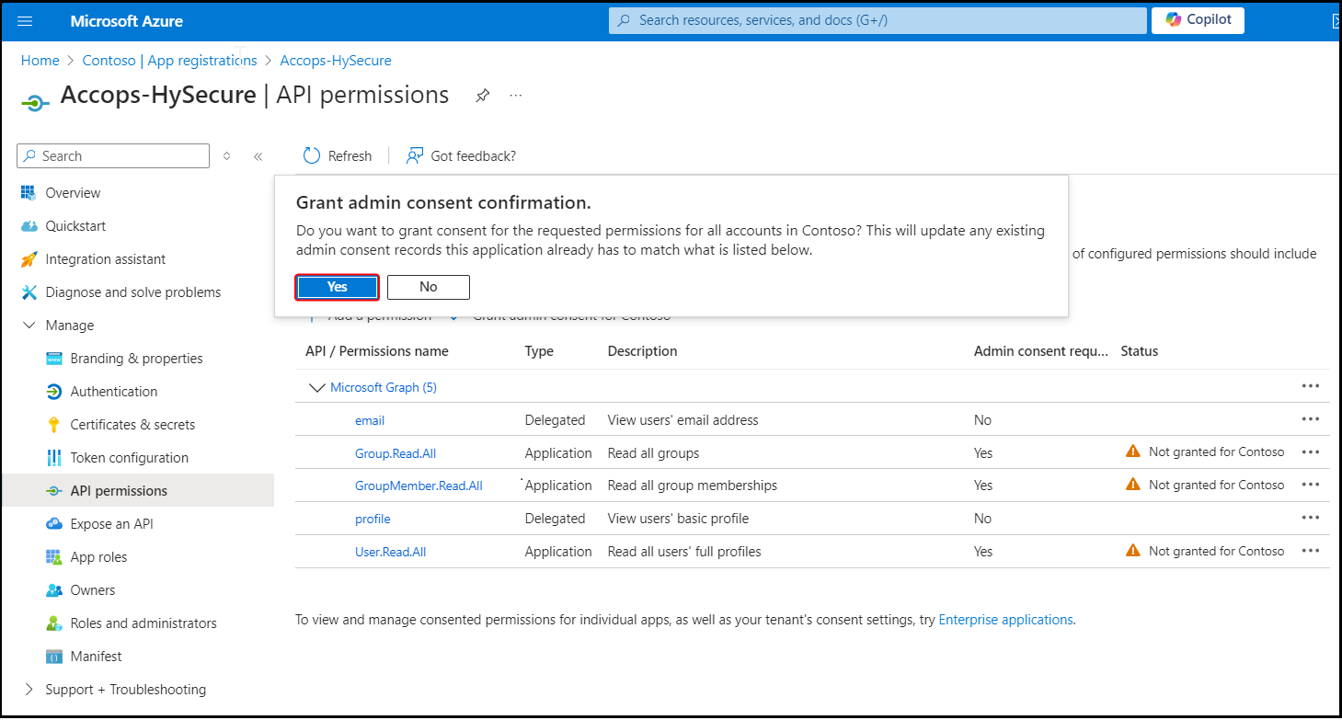Open the Authentication menu item

click(113, 392)
